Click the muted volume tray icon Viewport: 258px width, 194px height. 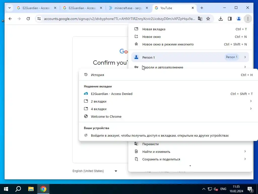pyautogui.click(x=216, y=189)
